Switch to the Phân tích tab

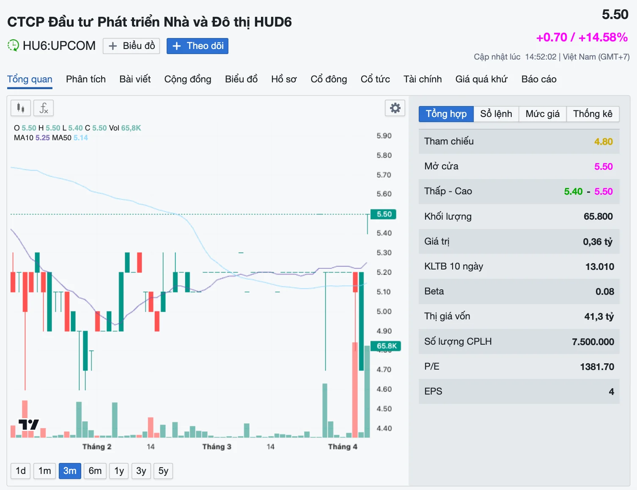point(85,79)
